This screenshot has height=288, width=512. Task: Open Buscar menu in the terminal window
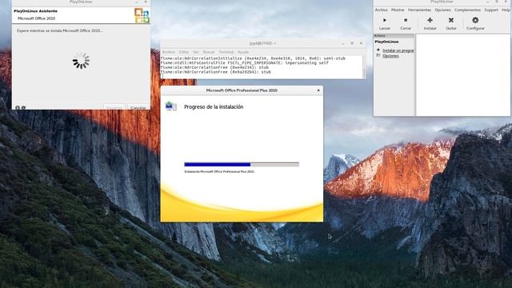coord(209,52)
